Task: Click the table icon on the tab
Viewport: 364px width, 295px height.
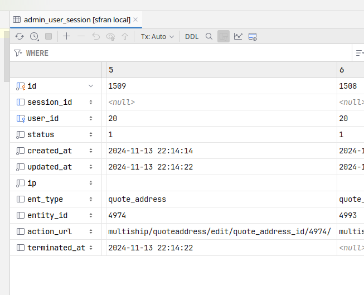Action: [17, 20]
